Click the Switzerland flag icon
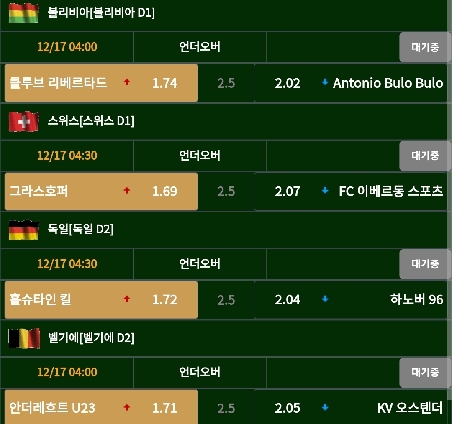The height and width of the screenshot is (424, 452). 23,121
